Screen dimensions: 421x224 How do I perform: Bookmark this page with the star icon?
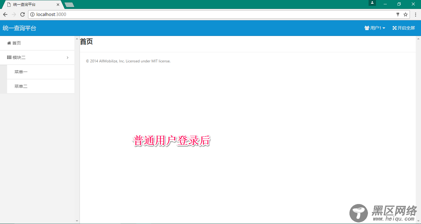tap(406, 14)
